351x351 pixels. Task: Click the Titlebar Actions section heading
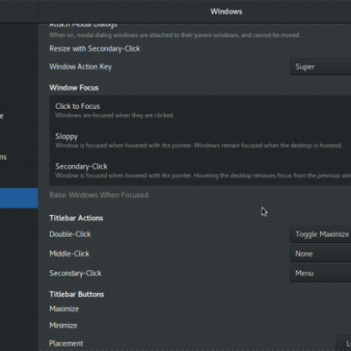[76, 218]
